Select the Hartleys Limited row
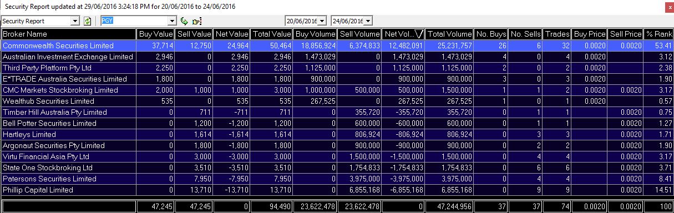Screen dimensions: 674x213 click(x=337, y=134)
